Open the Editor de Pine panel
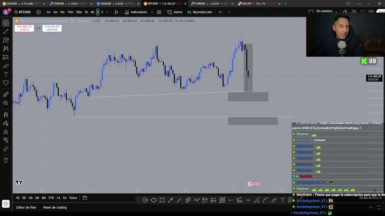This screenshot has width=385, height=216. tap(26, 207)
